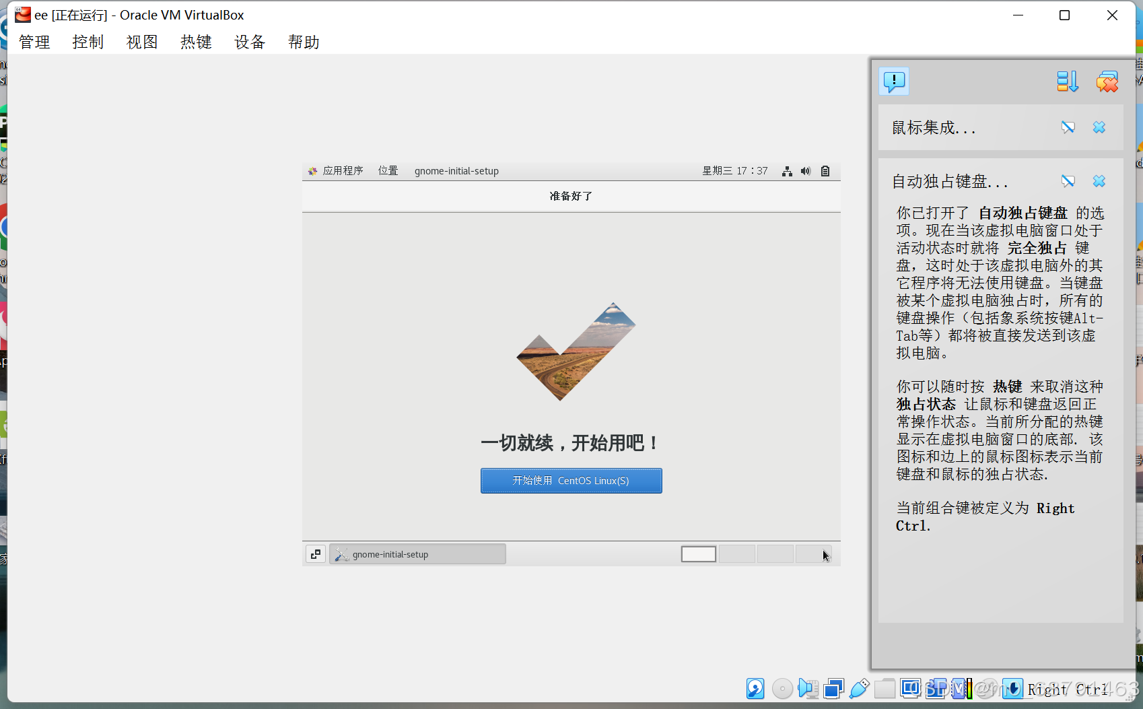
Task: Click 开始使用 CentOS Linux(S) button
Action: [x=571, y=481]
